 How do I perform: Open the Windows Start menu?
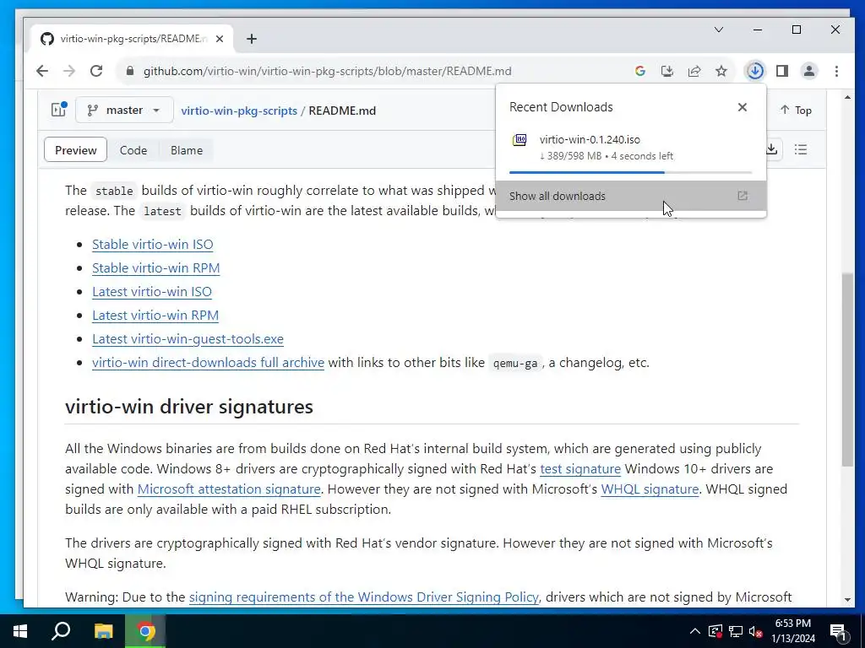click(20, 631)
